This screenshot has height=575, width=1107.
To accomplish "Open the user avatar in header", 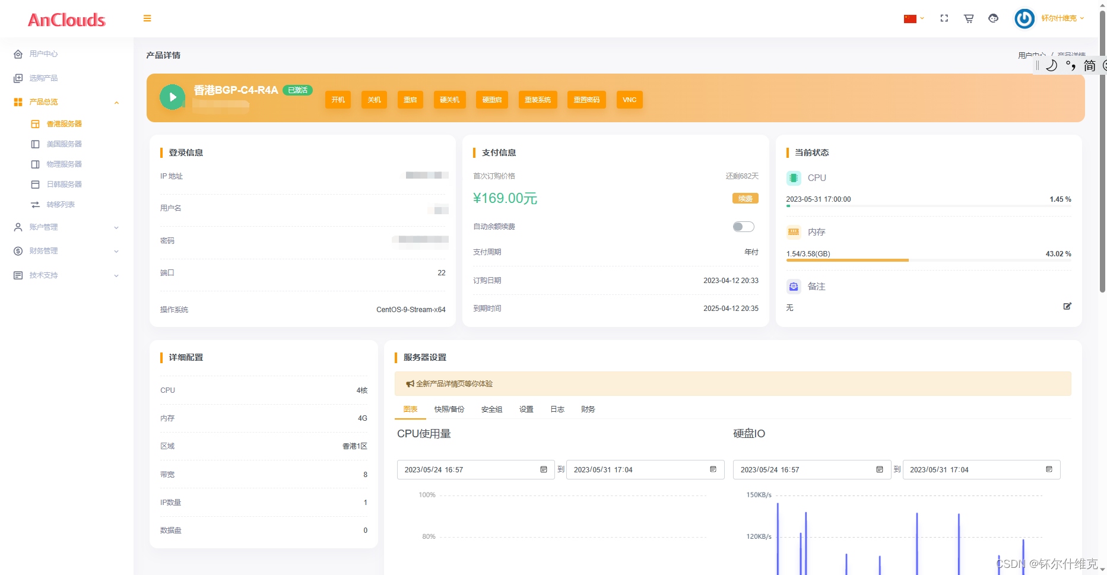I will 1024,18.
